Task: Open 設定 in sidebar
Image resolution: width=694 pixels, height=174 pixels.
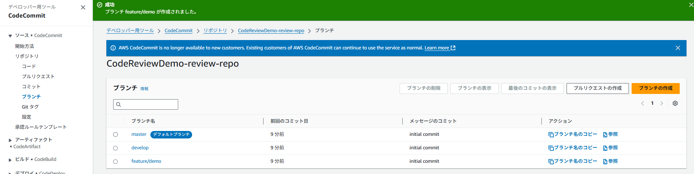Action: pos(26,117)
